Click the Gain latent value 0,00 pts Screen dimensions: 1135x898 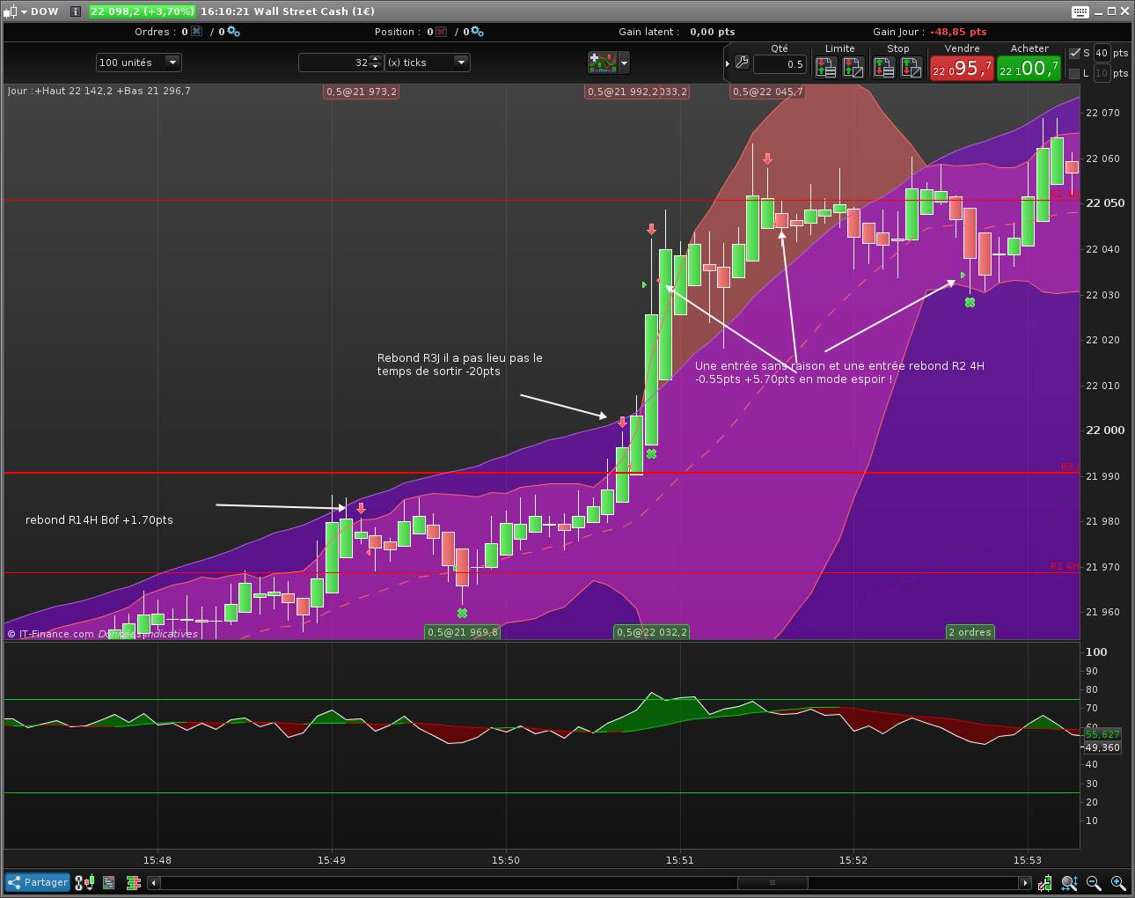click(x=713, y=32)
